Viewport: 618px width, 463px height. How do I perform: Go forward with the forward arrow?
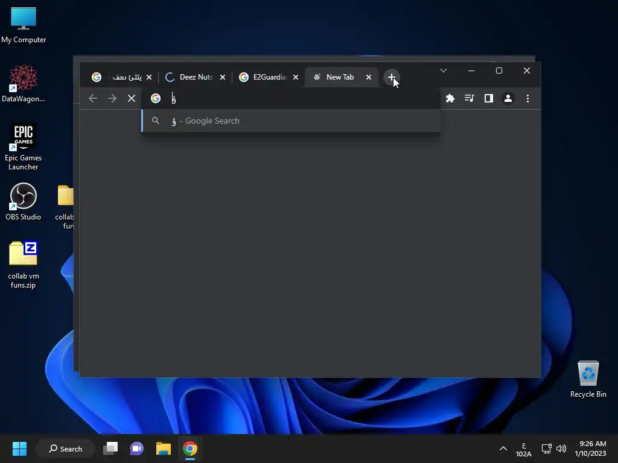112,98
